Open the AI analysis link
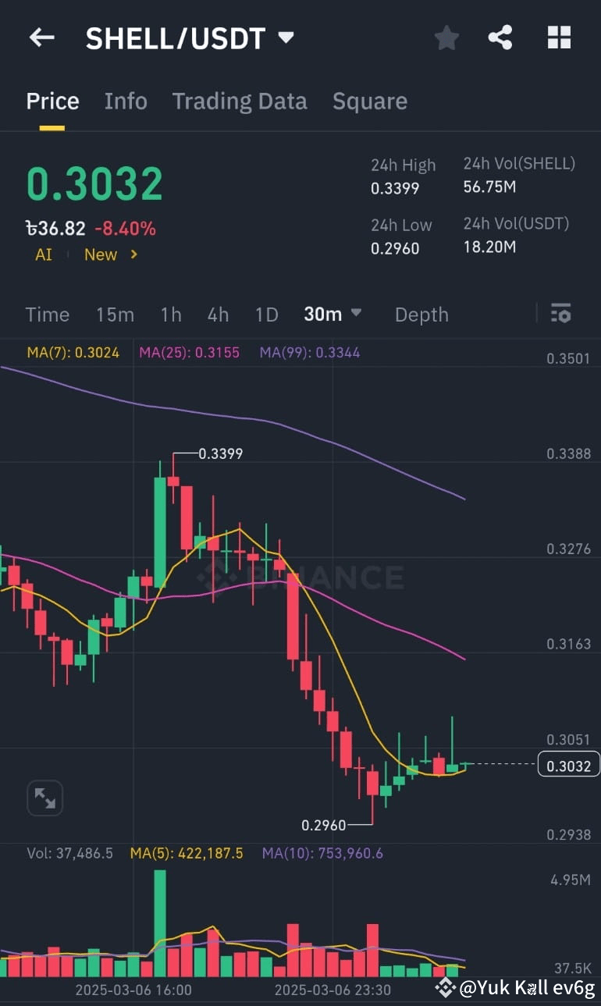The width and height of the screenshot is (601, 1006). [43, 254]
